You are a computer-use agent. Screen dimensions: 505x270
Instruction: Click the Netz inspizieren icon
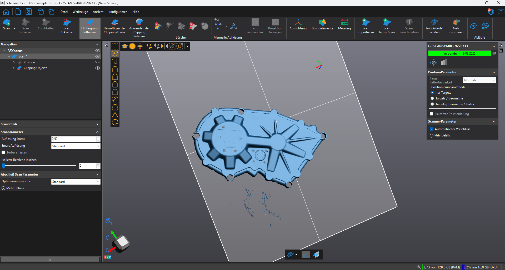(x=456, y=23)
